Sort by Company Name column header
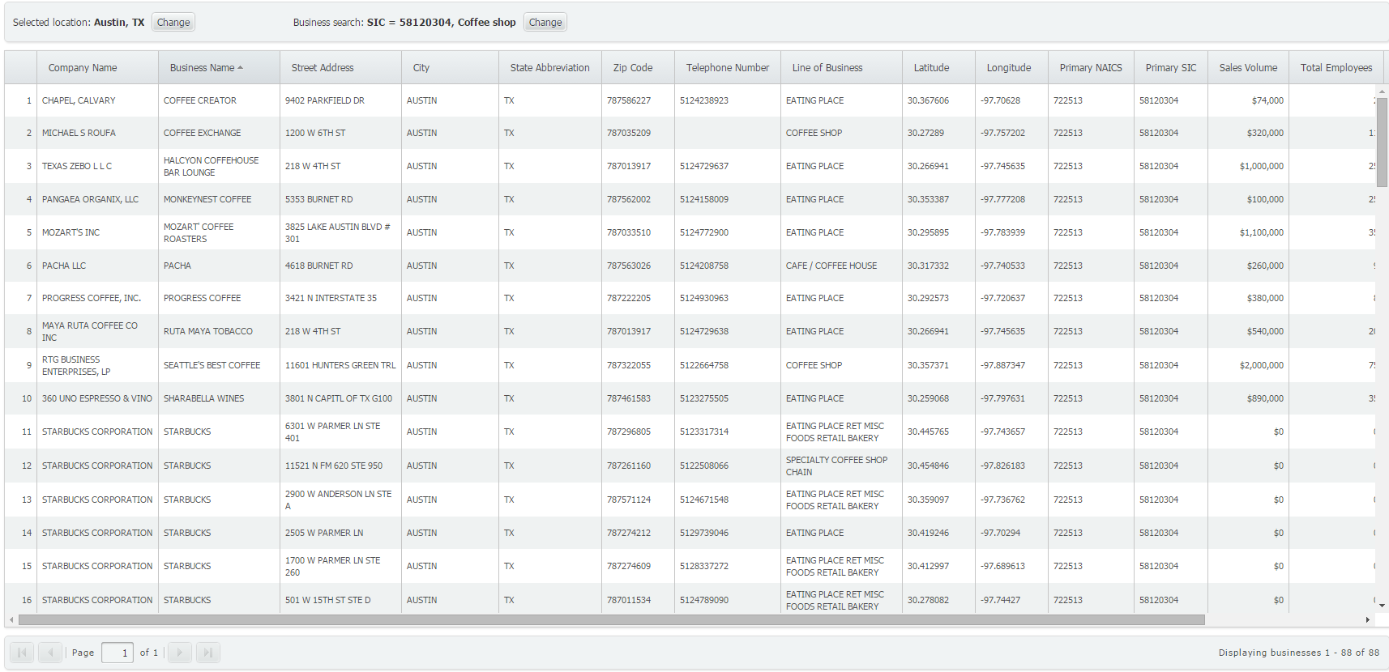 click(x=83, y=68)
